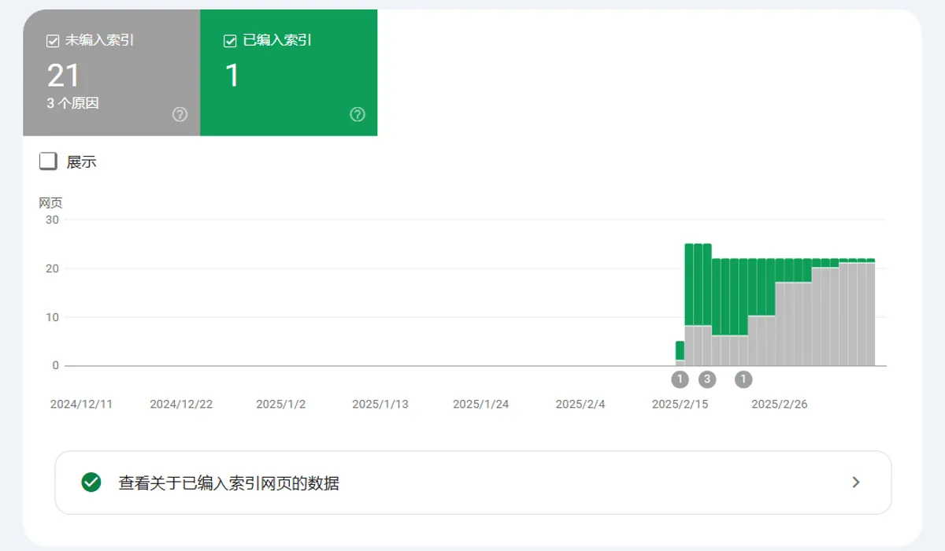Viewport: 945px width, 551px height.
Task: Click the 网页 axis title
Action: click(50, 203)
